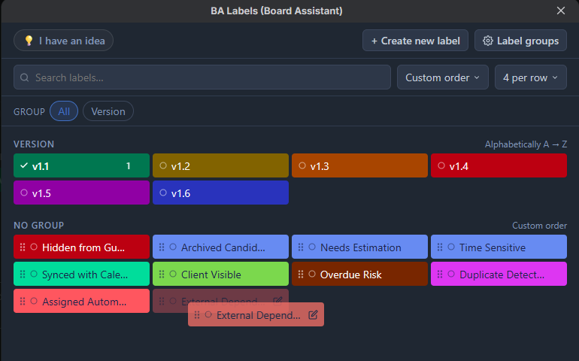The width and height of the screenshot is (579, 361).
Task: Toggle circle on Client Visible label
Action: (x=173, y=274)
